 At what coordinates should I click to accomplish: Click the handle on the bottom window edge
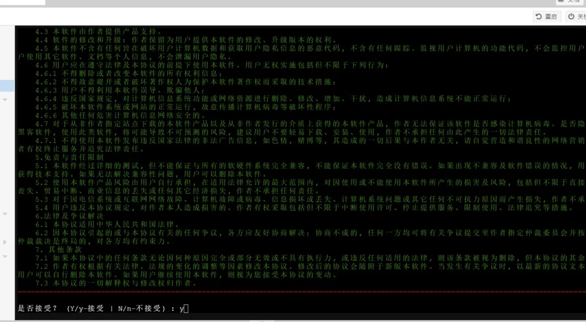(x=263, y=320)
